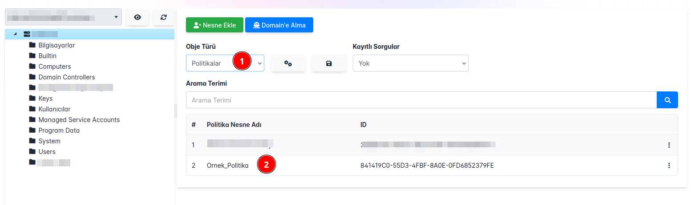
Task: Click the eye icon button
Action: pos(137,17)
